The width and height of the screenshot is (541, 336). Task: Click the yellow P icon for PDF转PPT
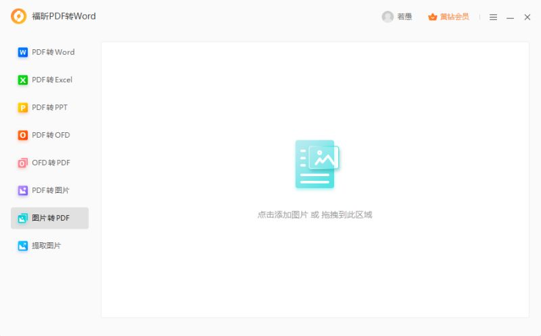[23, 108]
